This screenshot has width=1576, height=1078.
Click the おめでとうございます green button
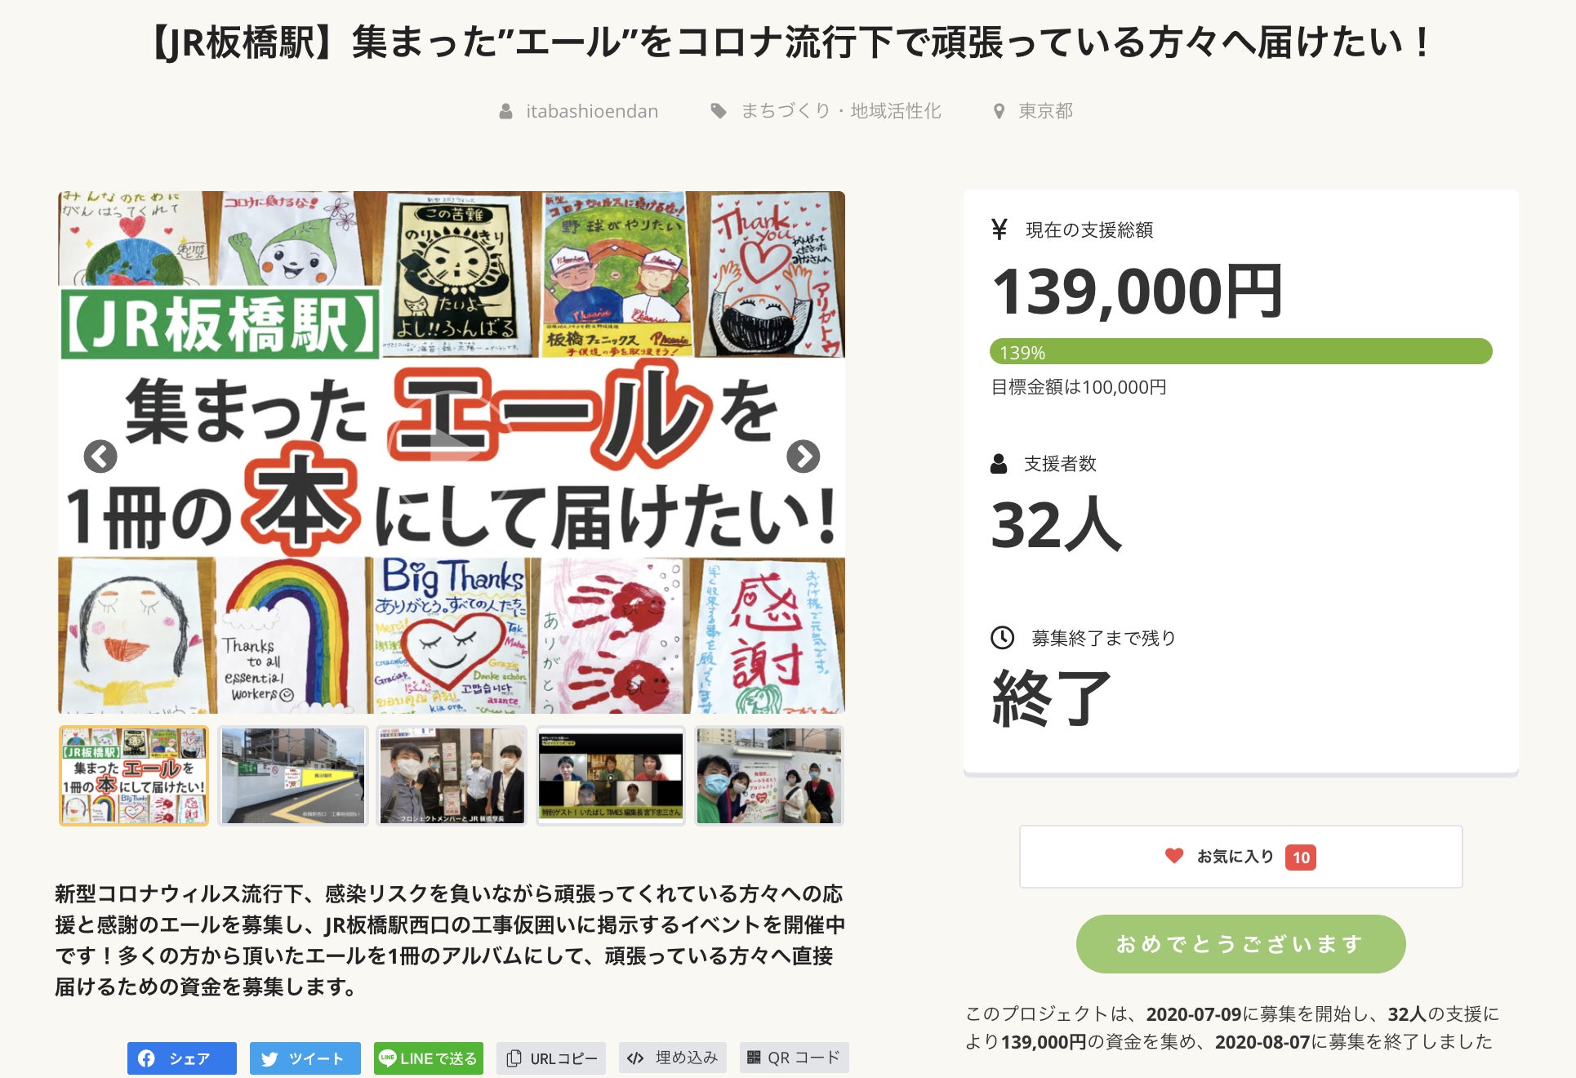1240,944
